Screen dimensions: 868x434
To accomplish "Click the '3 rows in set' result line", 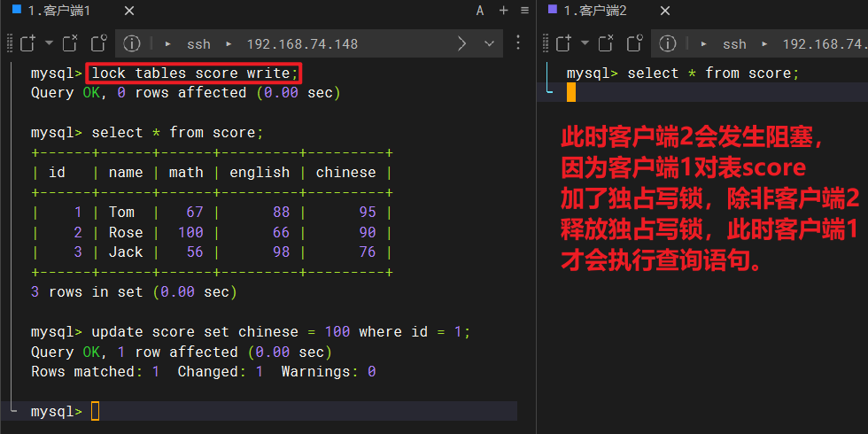I will coord(134,292).
